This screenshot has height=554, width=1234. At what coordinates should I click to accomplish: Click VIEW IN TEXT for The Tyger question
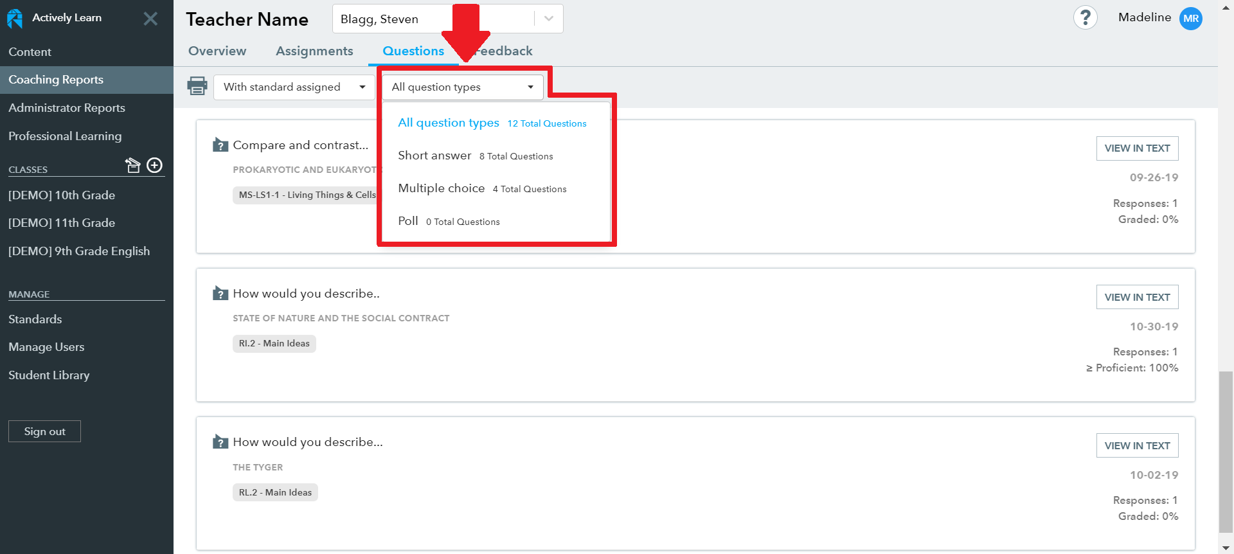[1137, 445]
